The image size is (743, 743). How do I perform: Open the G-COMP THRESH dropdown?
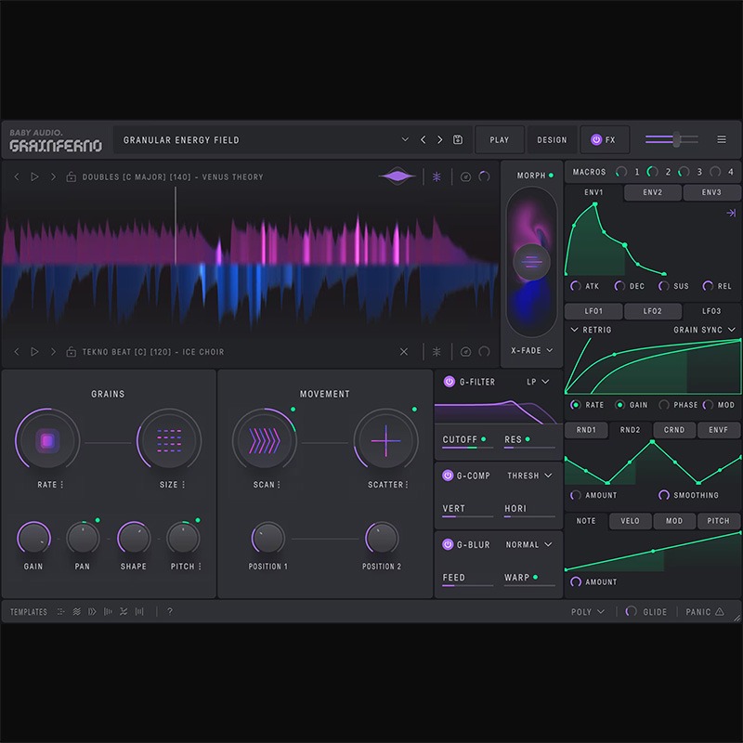pyautogui.click(x=529, y=476)
